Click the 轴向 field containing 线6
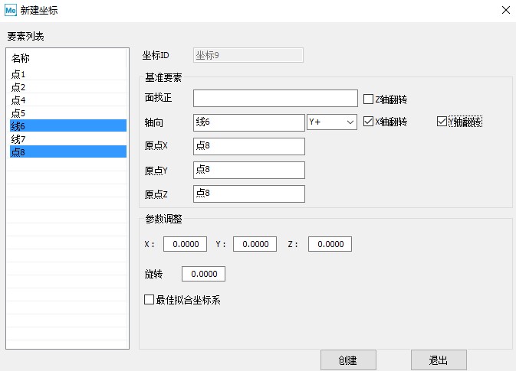The height and width of the screenshot is (371, 516). click(x=248, y=122)
